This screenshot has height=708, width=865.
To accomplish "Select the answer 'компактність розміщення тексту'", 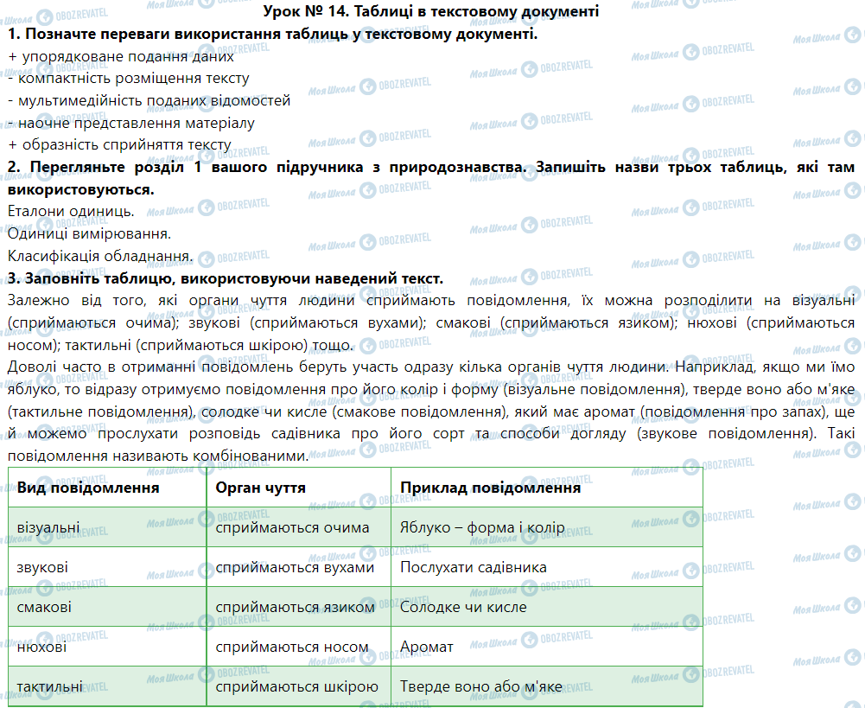I will click(134, 79).
